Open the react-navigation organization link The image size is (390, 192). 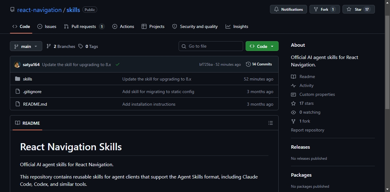click(39, 10)
